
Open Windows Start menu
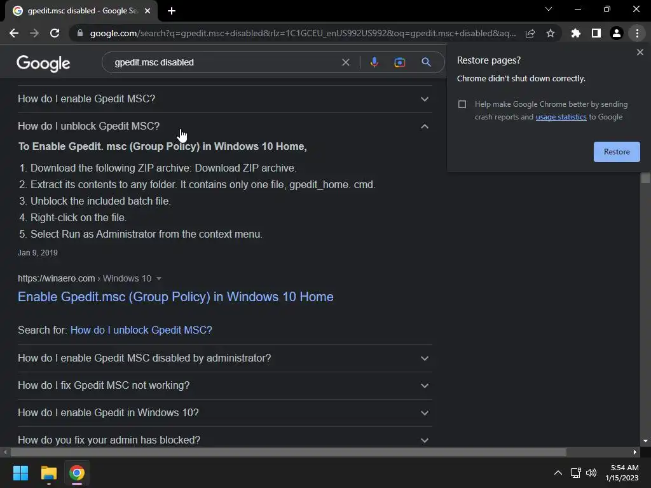20,473
